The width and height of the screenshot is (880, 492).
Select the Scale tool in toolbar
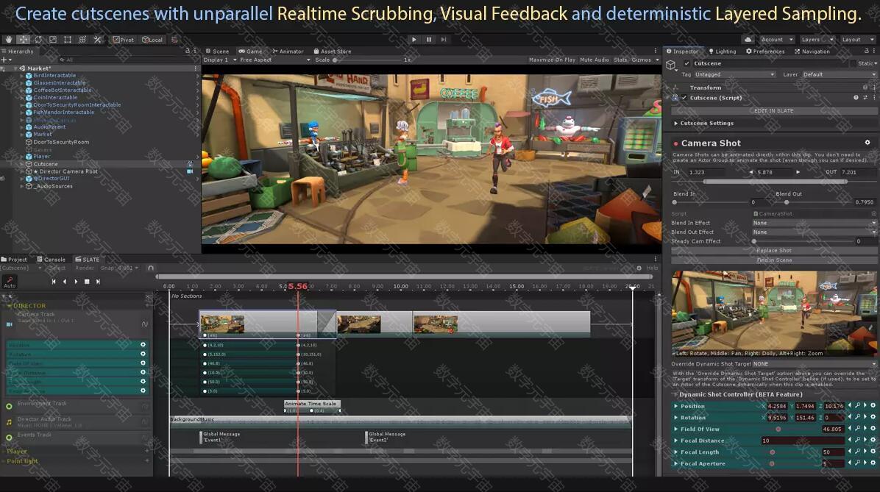(53, 40)
